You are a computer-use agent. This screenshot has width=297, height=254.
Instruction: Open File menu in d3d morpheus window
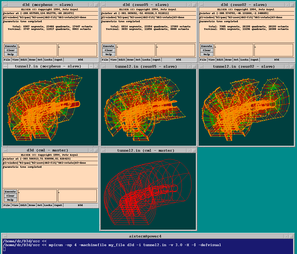coord(7,60)
